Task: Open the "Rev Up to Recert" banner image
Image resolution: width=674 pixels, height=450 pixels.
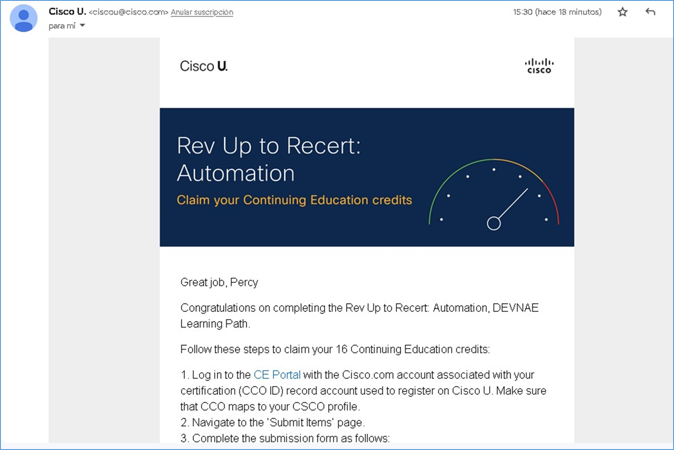Action: (366, 176)
